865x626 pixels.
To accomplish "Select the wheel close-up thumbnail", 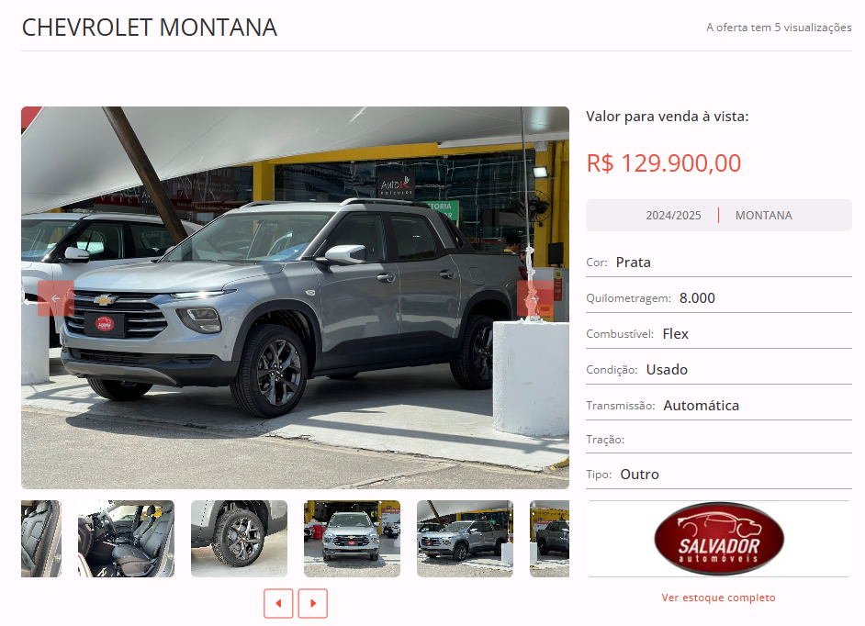I will [x=239, y=539].
